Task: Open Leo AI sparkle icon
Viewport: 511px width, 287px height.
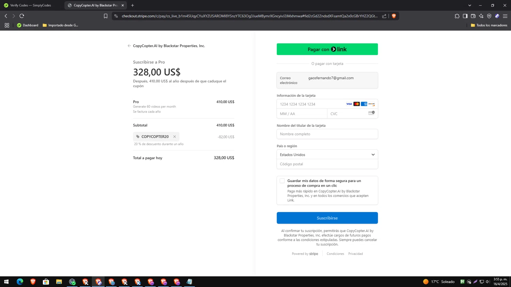Action: 481,16
